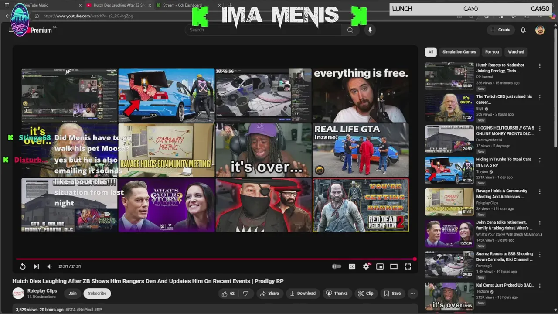Viewport: 558px width, 314px height.
Task: Select the All filter chip
Action: click(431, 52)
